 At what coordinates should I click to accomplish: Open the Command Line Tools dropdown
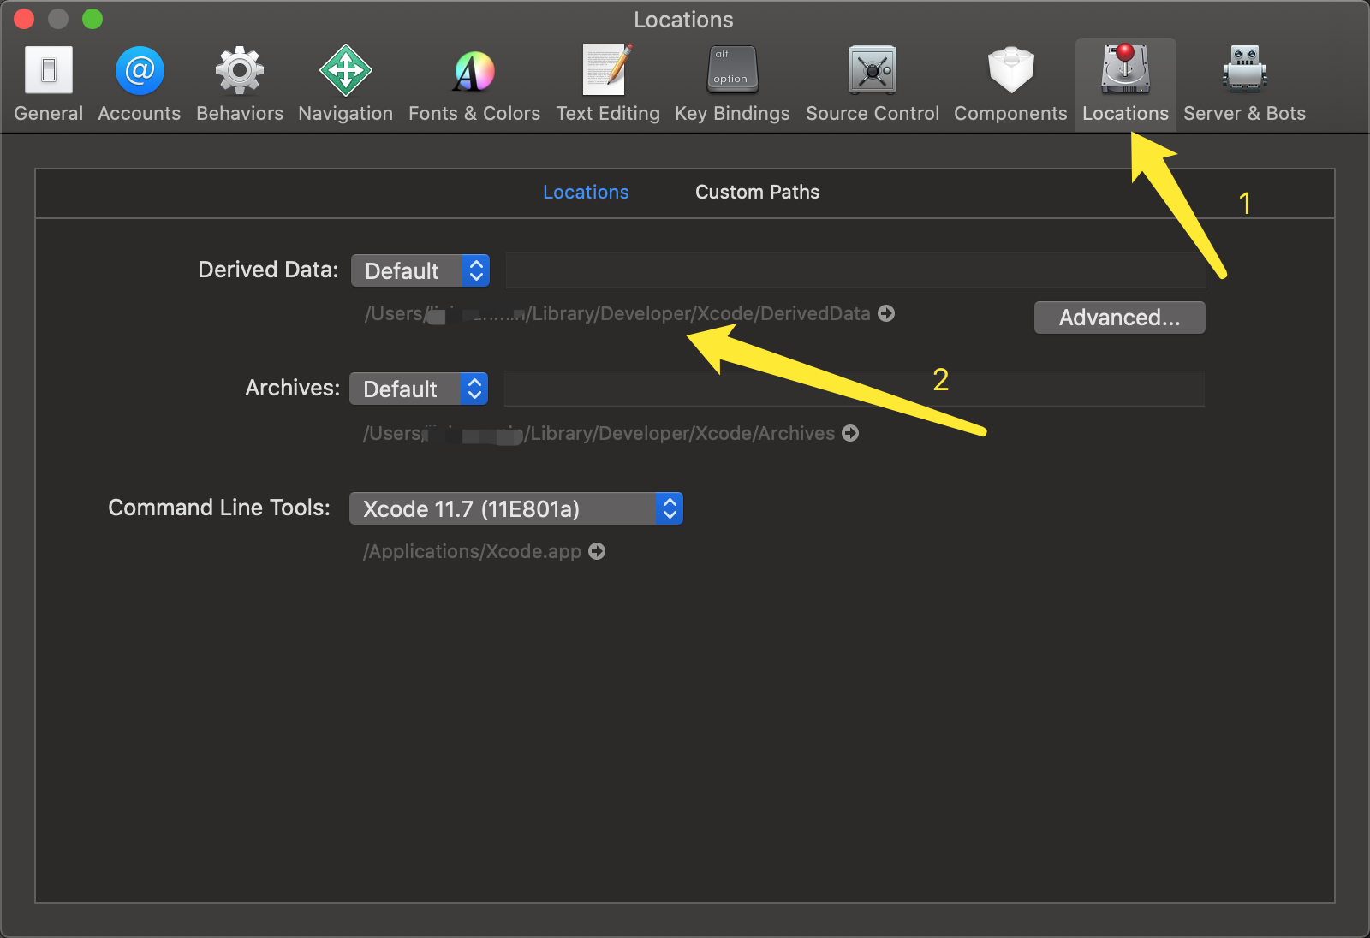516,508
